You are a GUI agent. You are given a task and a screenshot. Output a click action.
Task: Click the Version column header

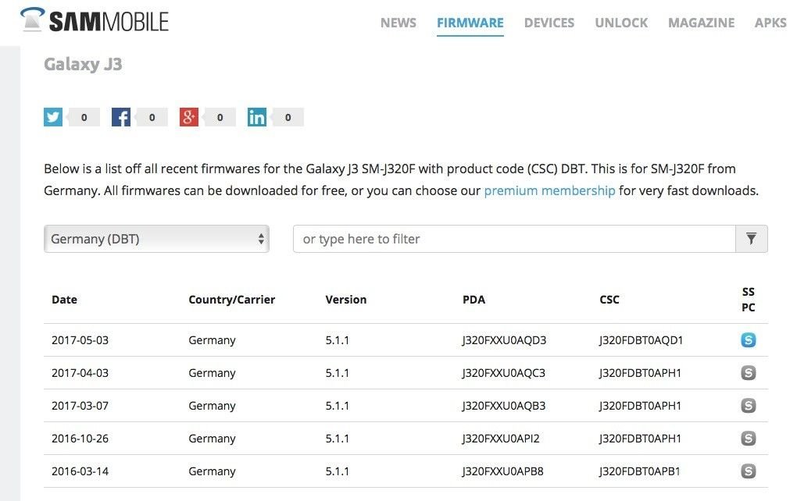pyautogui.click(x=345, y=300)
